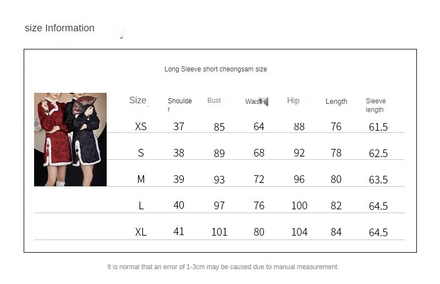This screenshot has width=440, height=284.
Task: Click the Sleeve length column header
Action: 376,105
